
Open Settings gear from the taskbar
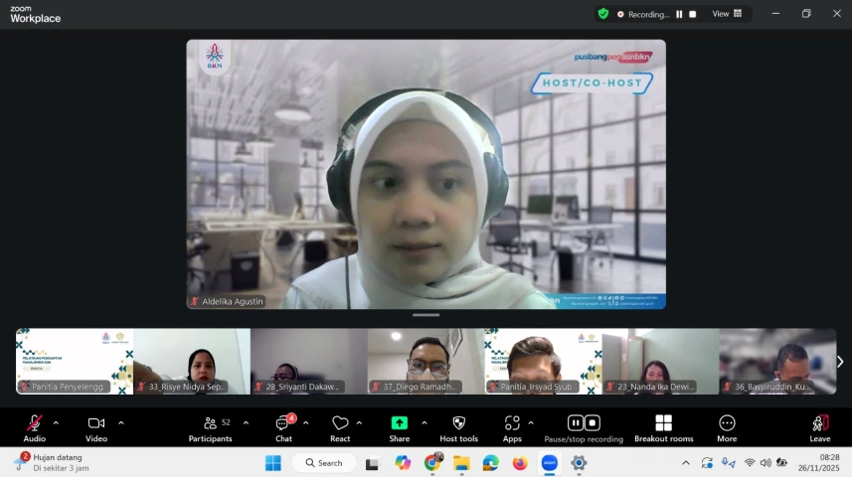click(x=579, y=463)
